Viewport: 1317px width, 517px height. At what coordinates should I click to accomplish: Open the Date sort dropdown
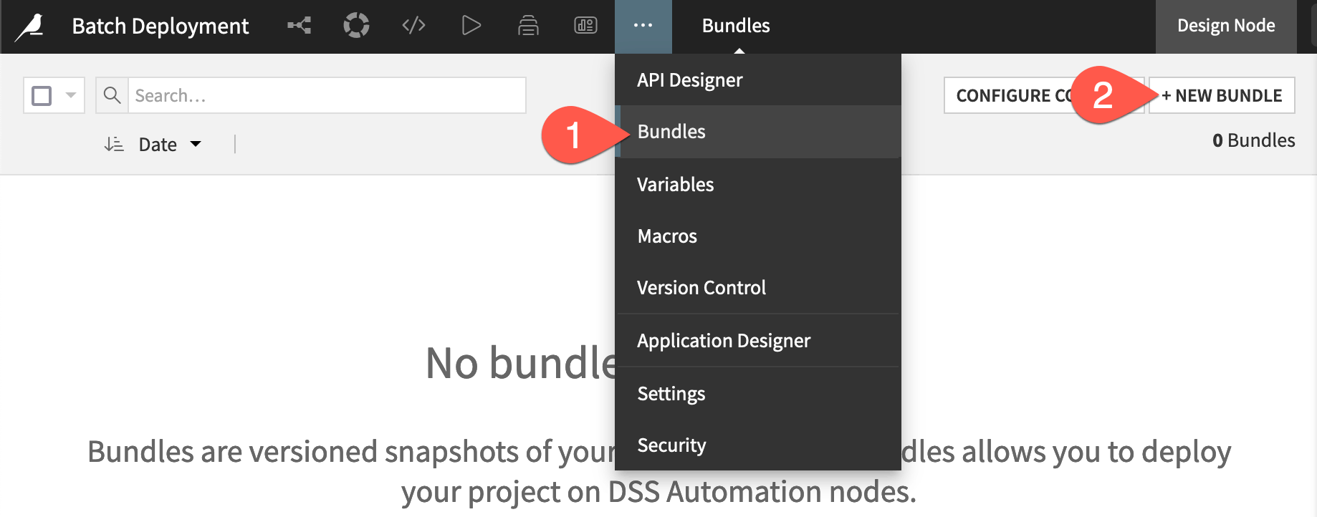[171, 145]
